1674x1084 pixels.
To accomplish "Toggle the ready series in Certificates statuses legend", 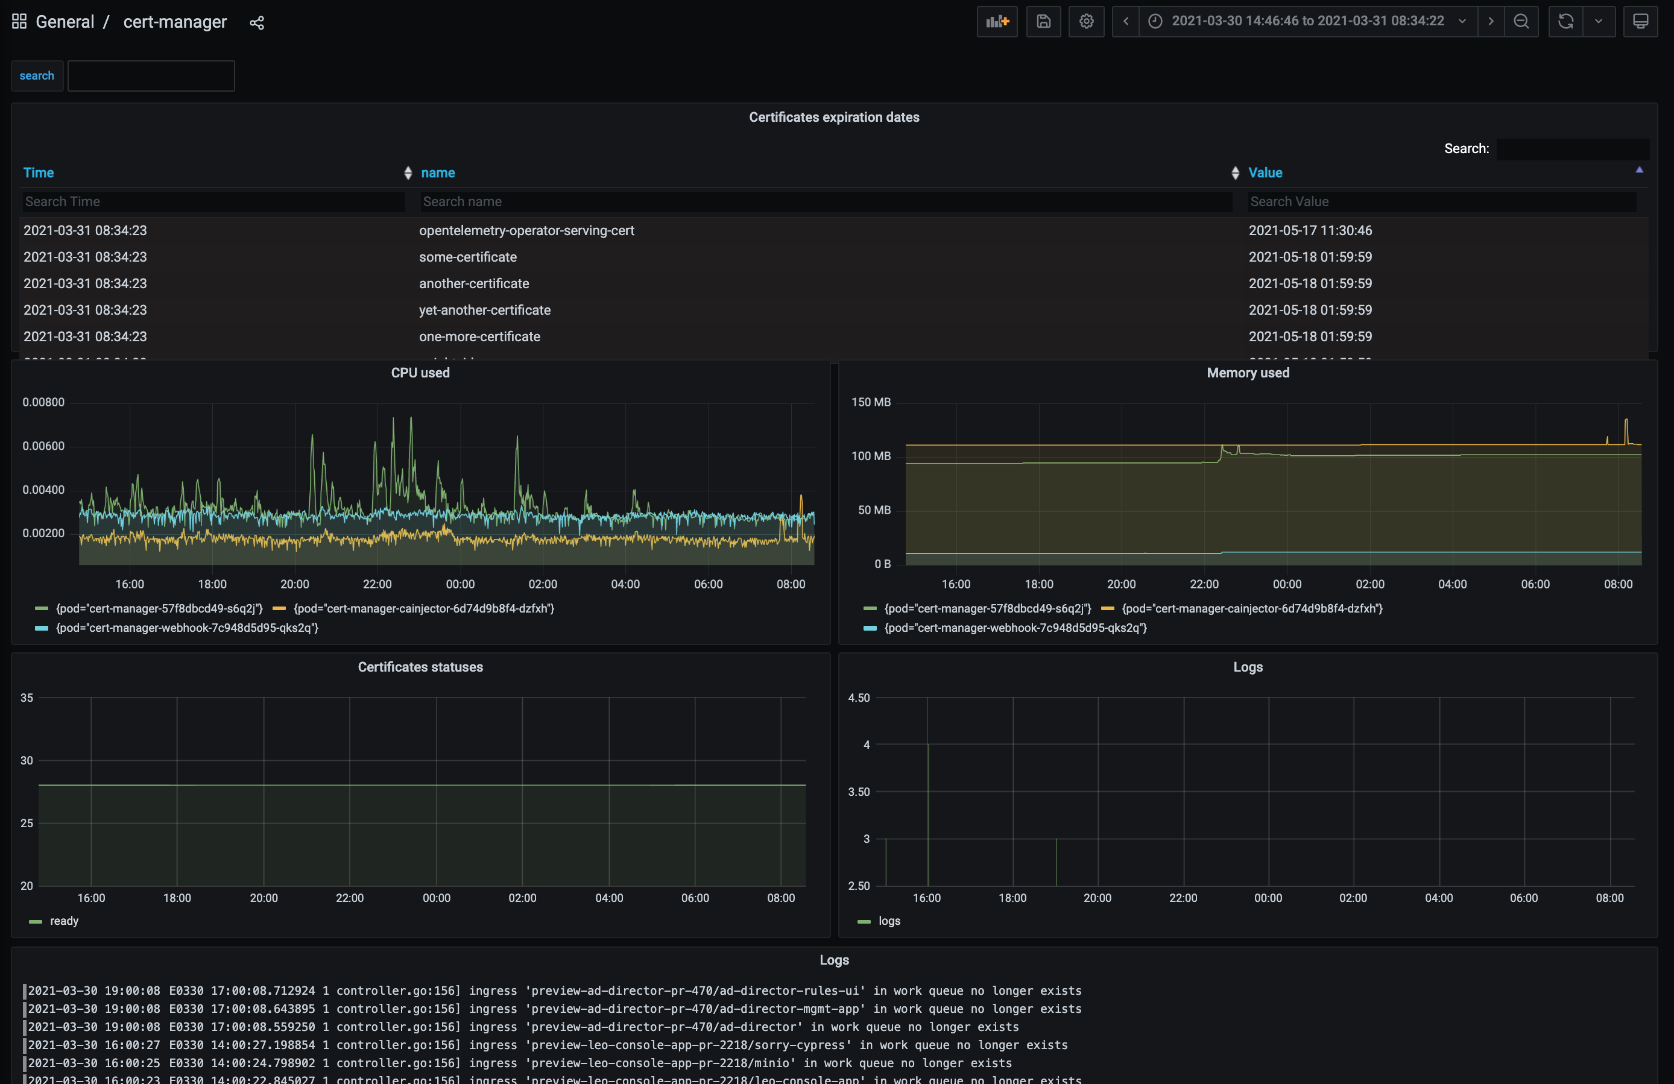I will [x=63, y=922].
